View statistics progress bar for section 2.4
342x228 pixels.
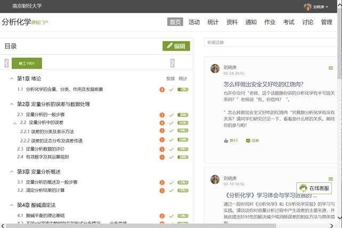pos(183,157)
